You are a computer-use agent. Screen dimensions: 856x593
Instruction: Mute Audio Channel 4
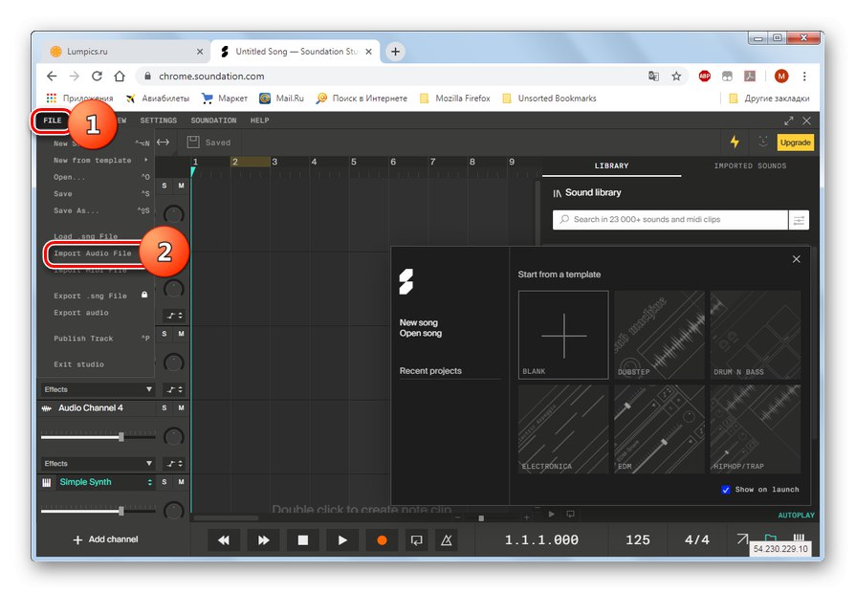[x=182, y=407]
